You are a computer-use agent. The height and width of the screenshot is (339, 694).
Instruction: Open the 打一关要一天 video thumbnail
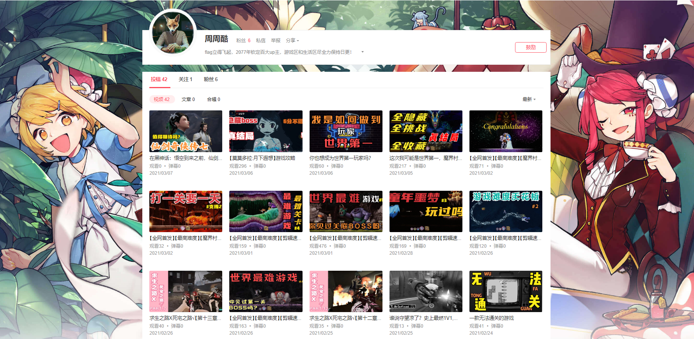186,211
